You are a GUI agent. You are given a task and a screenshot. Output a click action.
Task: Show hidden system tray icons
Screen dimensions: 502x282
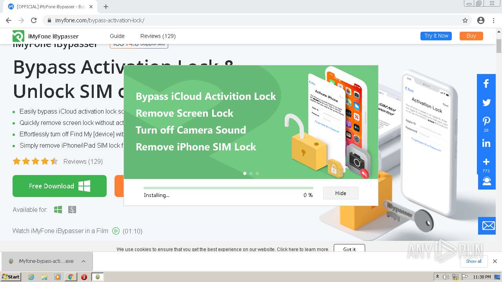click(438, 277)
